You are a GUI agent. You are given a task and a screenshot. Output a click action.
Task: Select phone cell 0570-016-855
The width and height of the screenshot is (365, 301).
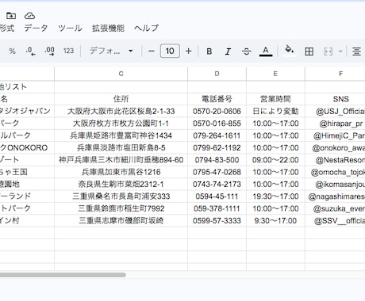pyautogui.click(x=217, y=124)
